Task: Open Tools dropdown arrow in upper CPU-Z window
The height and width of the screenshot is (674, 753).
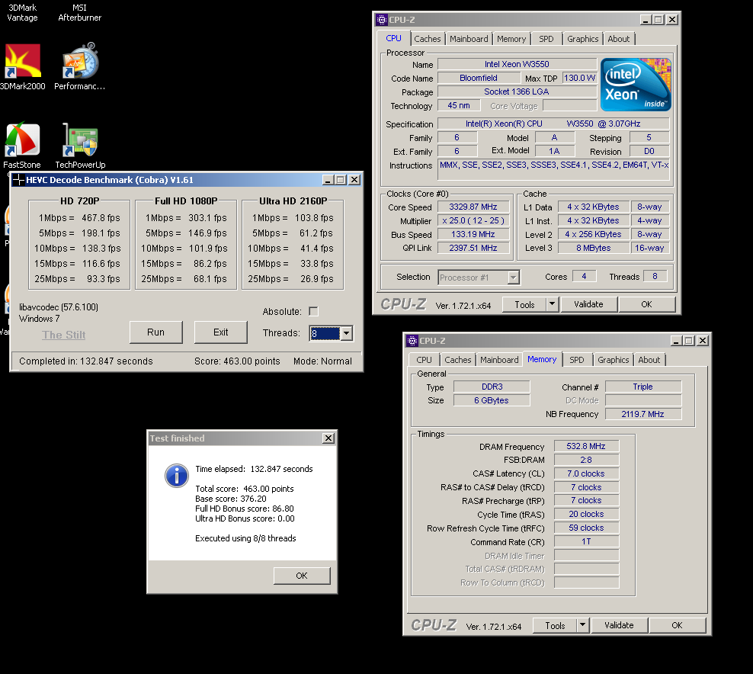Action: pos(553,304)
